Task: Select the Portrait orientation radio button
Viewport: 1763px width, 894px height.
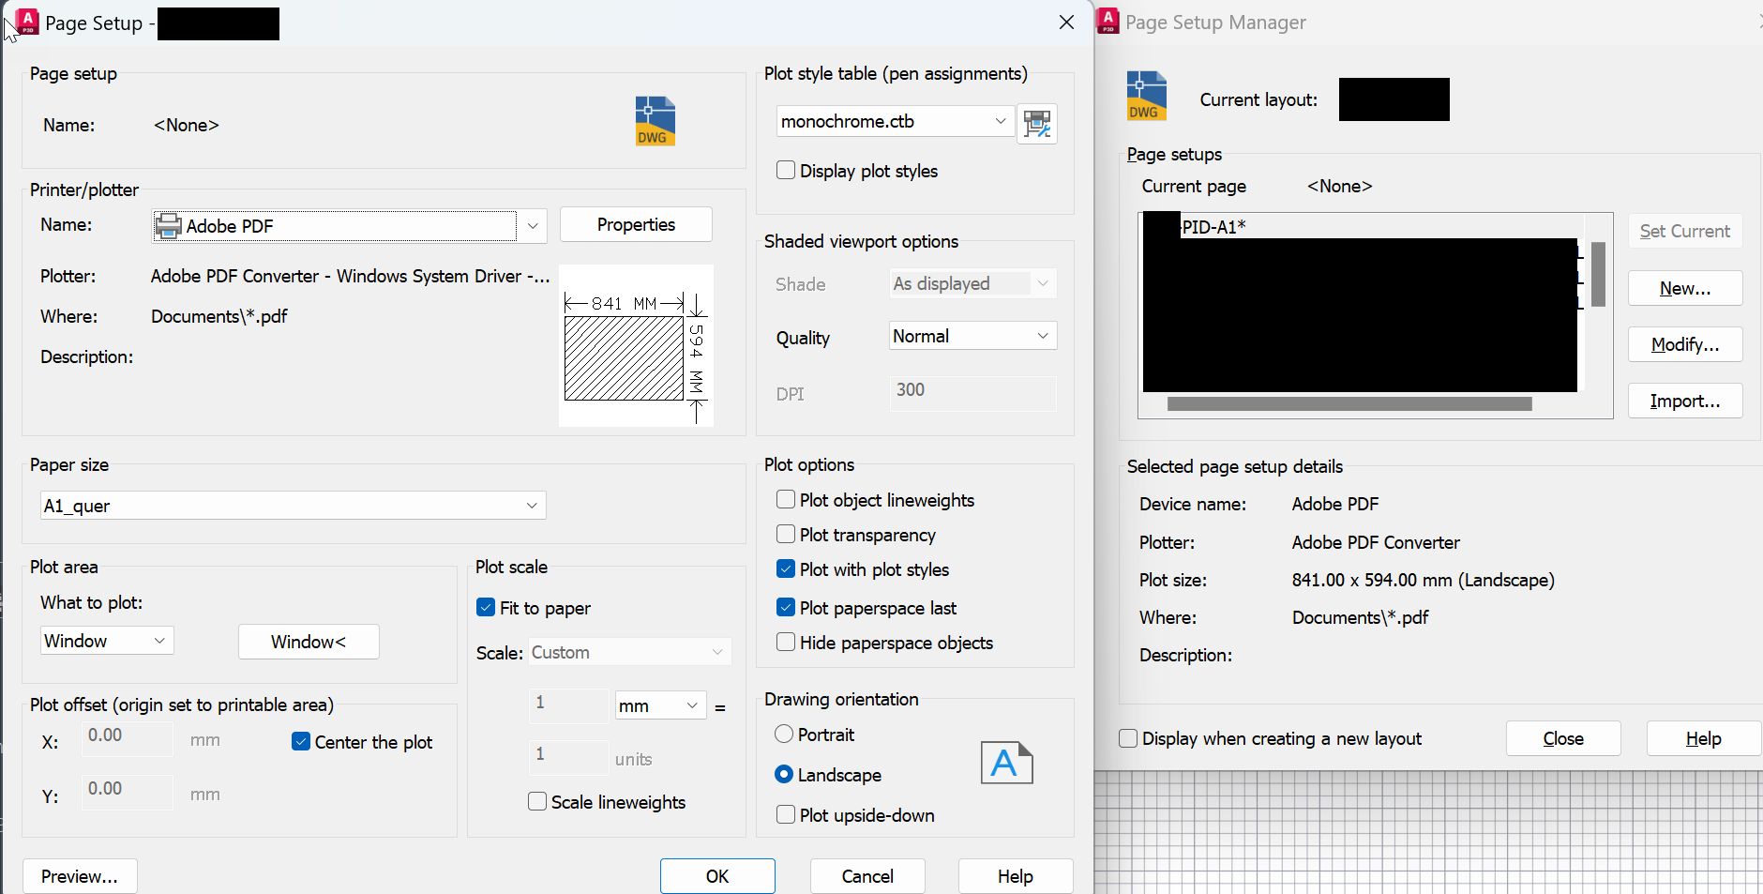Action: point(784,735)
